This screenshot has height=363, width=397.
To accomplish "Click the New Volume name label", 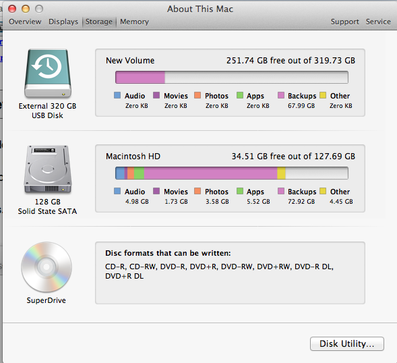I will [x=130, y=61].
